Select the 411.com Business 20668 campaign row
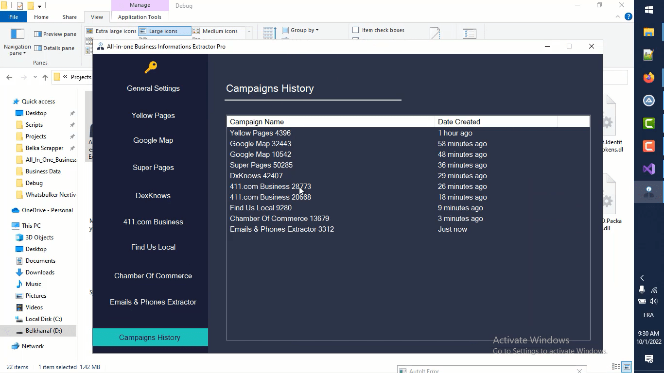 (x=408, y=197)
